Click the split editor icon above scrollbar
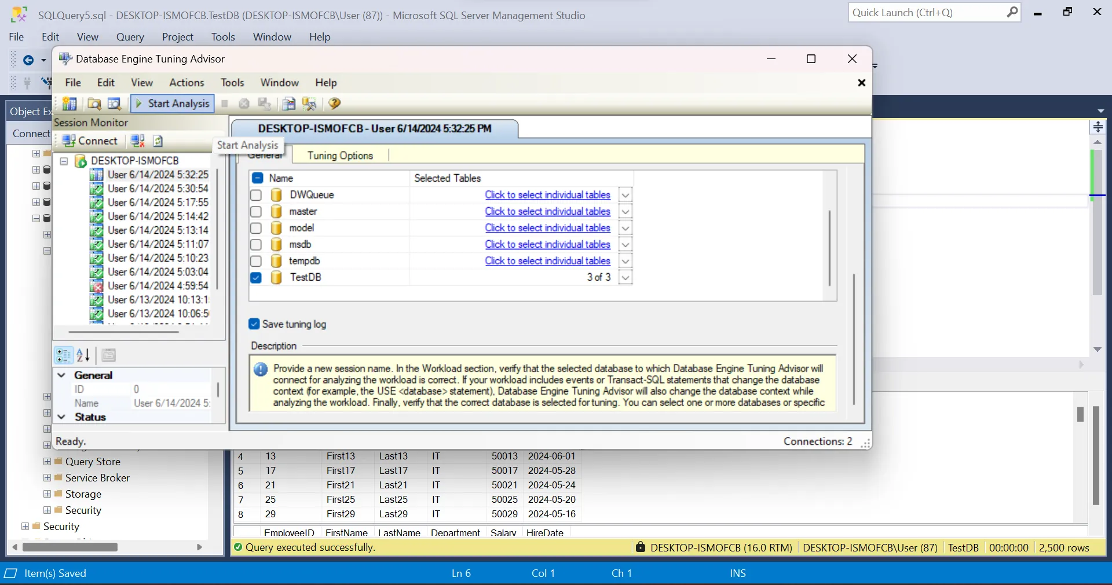Screen dimensions: 1112x585 click(x=1098, y=127)
